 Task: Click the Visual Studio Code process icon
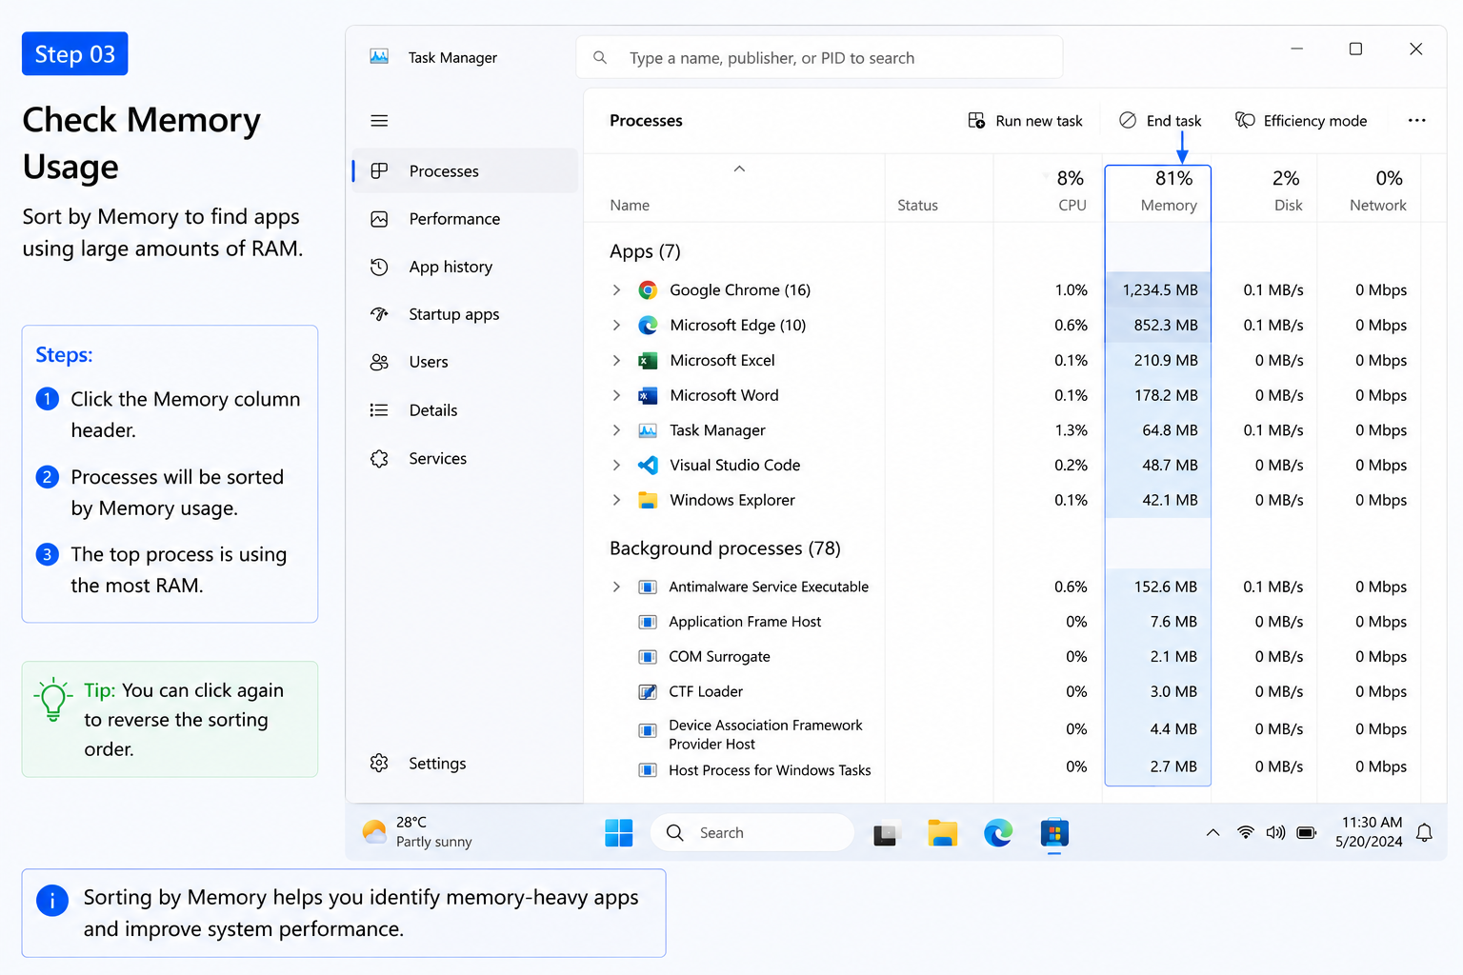point(648,466)
